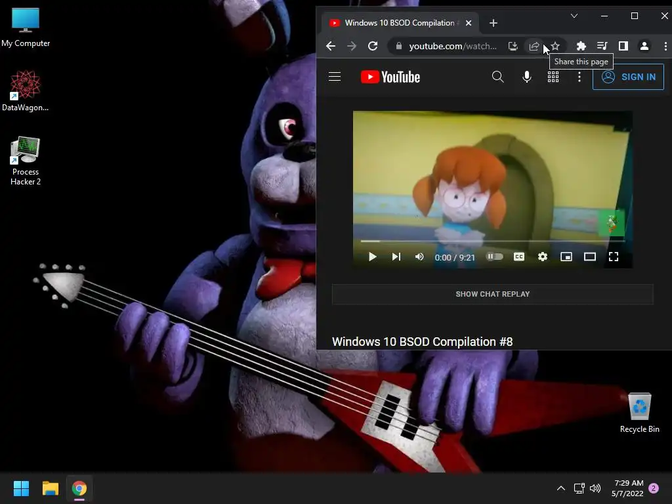This screenshot has height=504, width=672.
Task: View site security lock icon
Action: pos(398,46)
